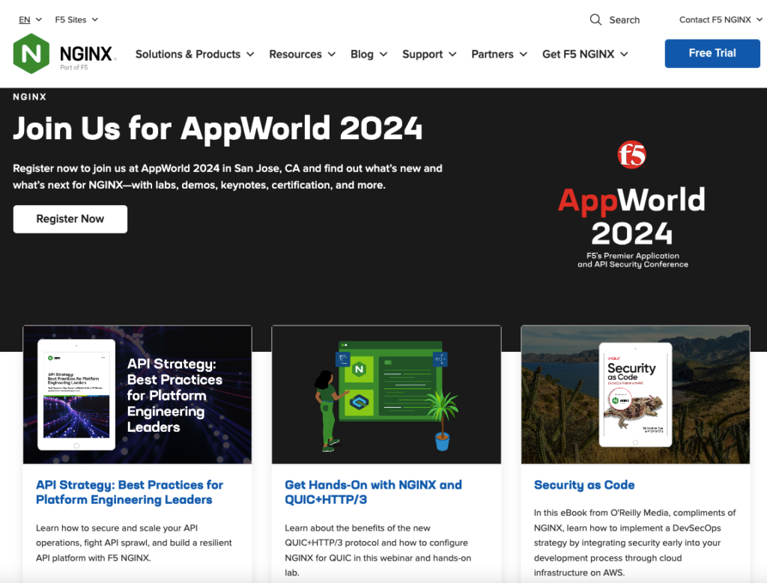Open the Get F5 NGINX dropdown

tap(585, 54)
